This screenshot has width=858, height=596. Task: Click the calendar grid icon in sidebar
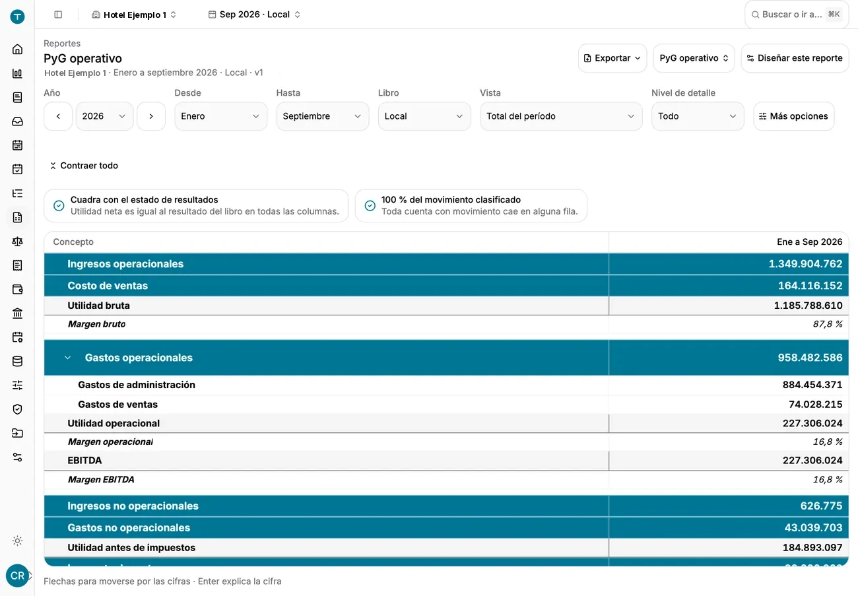[18, 145]
